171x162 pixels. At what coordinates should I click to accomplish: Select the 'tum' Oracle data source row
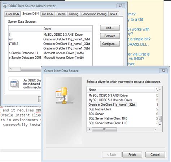[50, 39]
